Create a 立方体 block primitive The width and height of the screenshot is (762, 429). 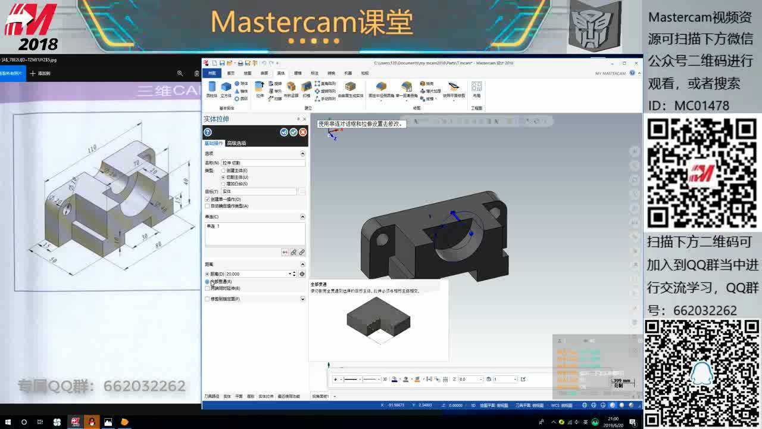227,88
